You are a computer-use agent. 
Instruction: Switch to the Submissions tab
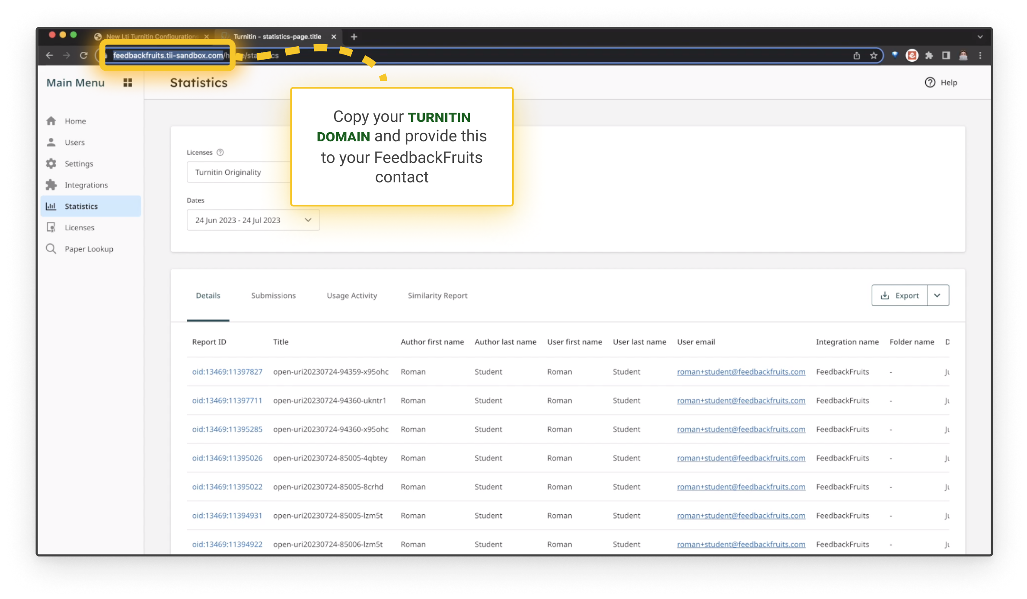[273, 296]
